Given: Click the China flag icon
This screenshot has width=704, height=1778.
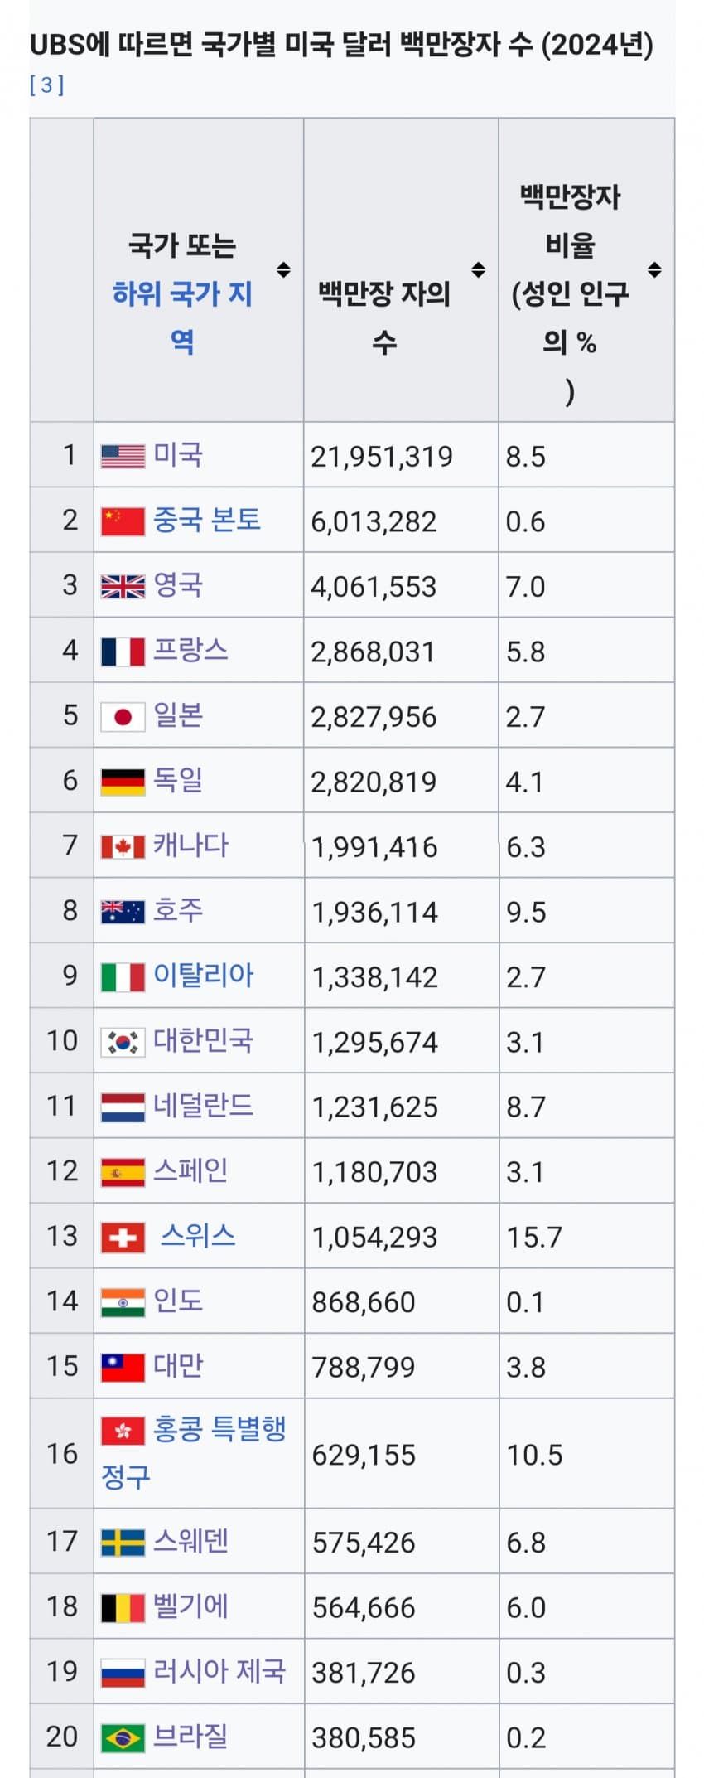Looking at the screenshot, I should [x=123, y=521].
